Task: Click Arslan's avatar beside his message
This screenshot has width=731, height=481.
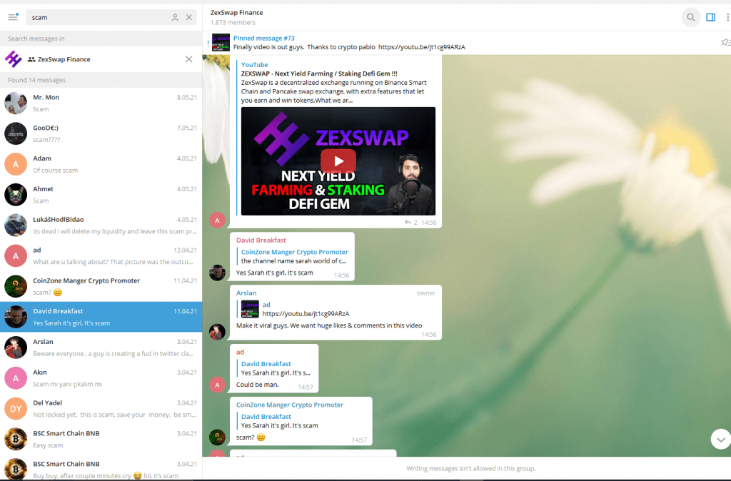Action: point(217,332)
